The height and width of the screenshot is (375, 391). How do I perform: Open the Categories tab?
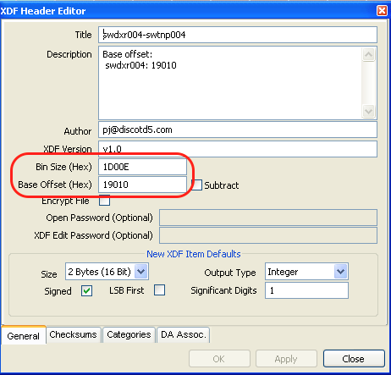[129, 335]
